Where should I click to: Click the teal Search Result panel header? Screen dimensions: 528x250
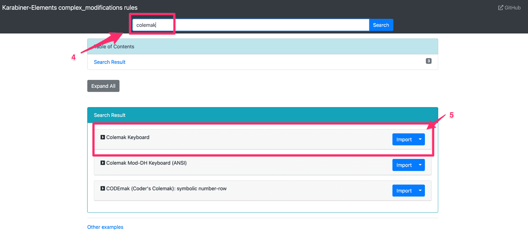(x=262, y=115)
